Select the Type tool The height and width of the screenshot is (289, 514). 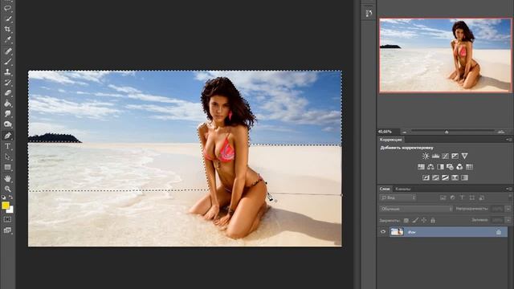pyautogui.click(x=7, y=146)
